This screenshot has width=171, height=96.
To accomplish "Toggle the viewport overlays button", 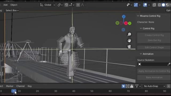I will [x=145, y=5].
